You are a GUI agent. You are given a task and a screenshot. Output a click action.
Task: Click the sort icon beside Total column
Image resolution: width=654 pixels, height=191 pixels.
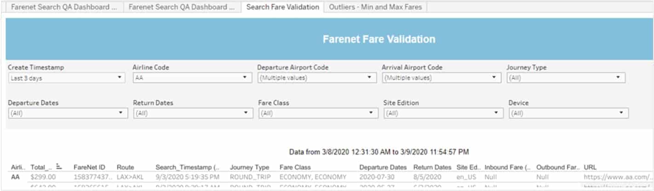pos(59,167)
